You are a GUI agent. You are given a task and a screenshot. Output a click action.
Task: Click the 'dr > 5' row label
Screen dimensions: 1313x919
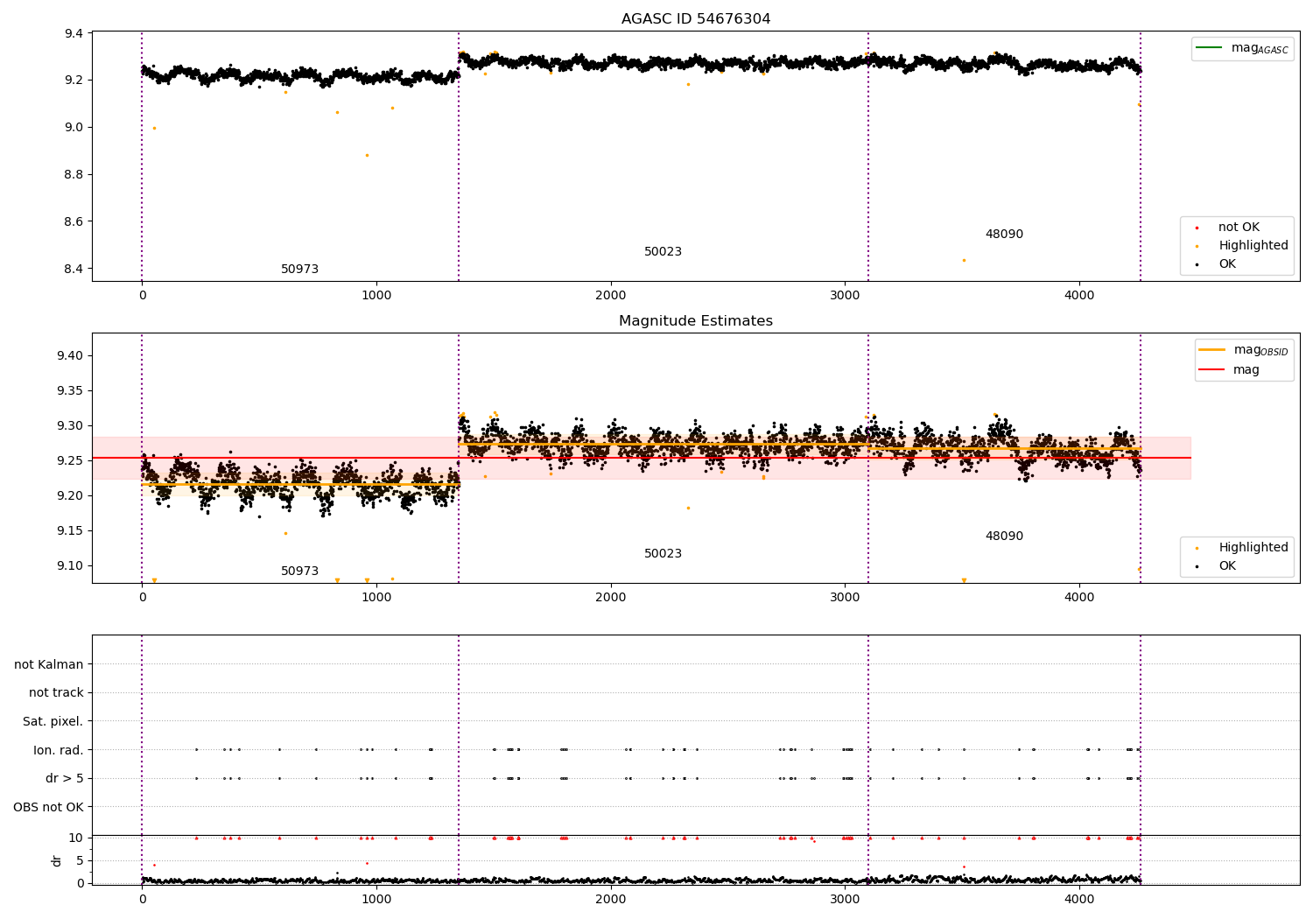[x=65, y=779]
